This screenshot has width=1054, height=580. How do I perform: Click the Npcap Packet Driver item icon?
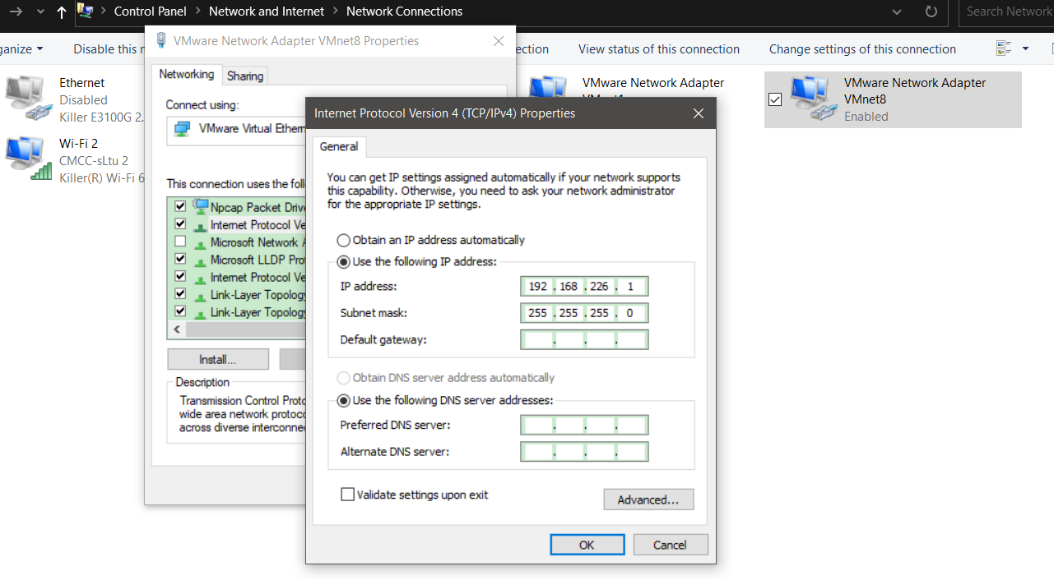(x=200, y=206)
